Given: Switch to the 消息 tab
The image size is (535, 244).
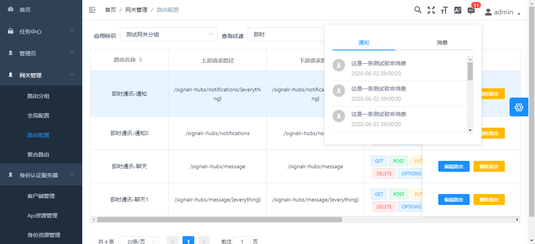Looking at the screenshot, I should pyautogui.click(x=442, y=43).
